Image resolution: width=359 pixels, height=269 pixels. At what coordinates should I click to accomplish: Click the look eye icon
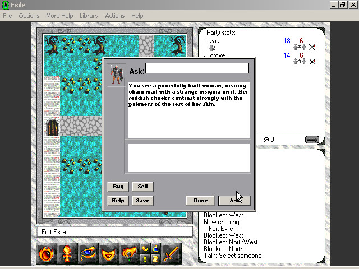(88, 254)
